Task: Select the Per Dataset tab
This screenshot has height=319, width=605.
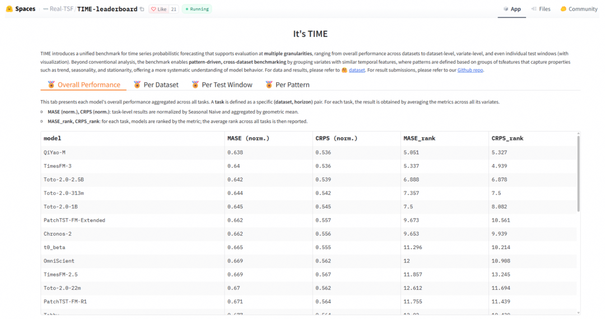Action: 156,85
